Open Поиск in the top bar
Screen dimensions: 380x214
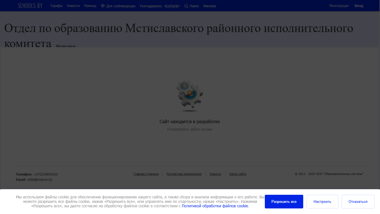pyautogui.click(x=194, y=6)
